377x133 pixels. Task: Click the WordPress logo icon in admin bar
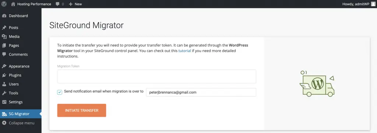[4, 4]
